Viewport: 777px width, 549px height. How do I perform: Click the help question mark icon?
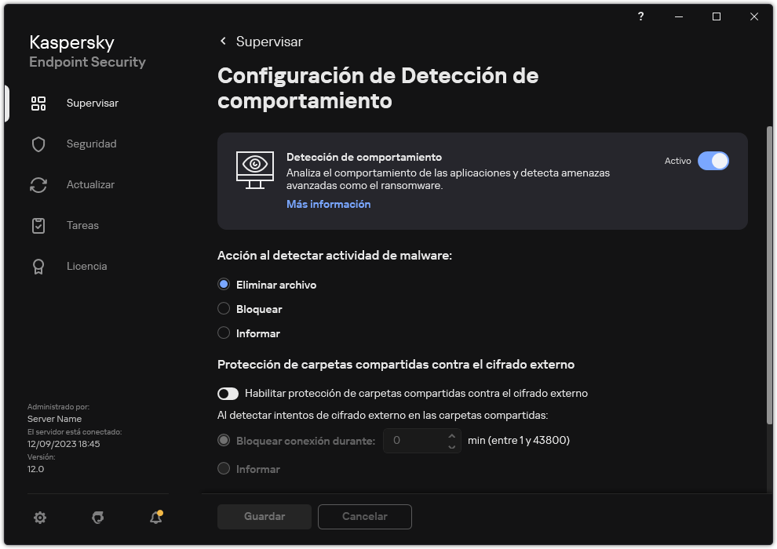click(640, 16)
